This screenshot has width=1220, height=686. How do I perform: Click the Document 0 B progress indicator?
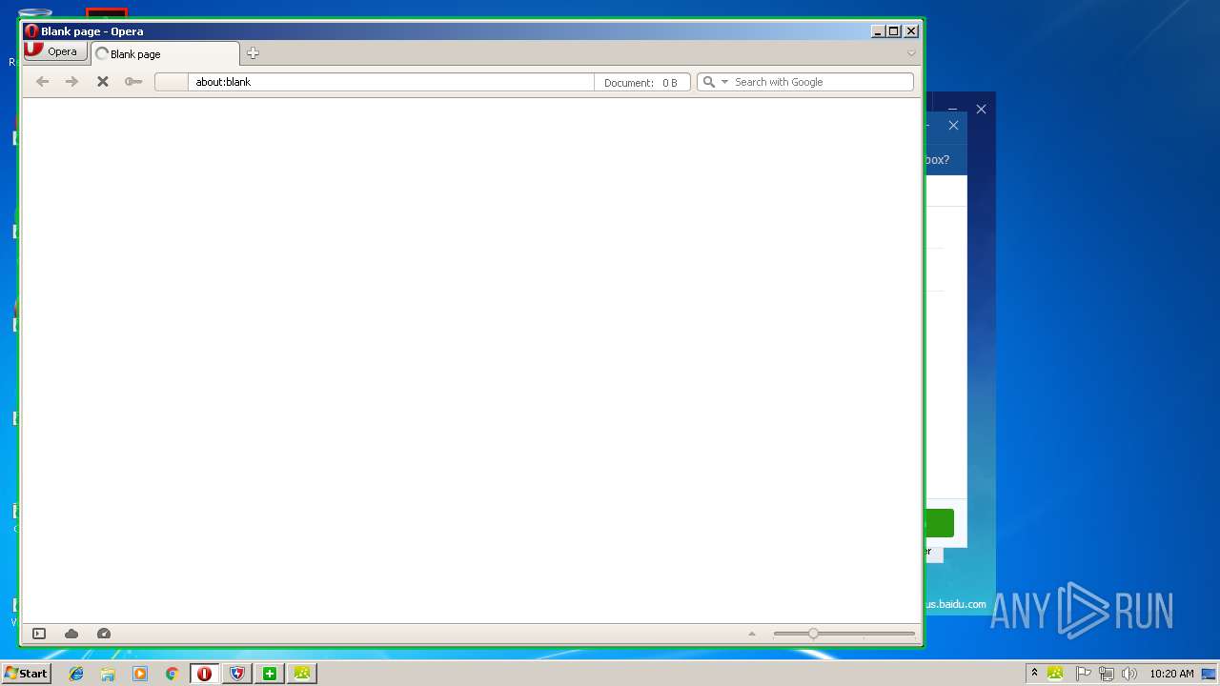(x=641, y=83)
